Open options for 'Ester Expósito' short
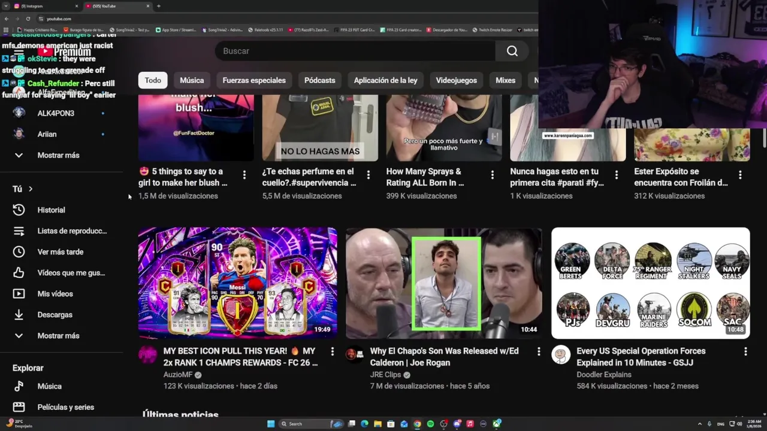767x431 pixels. (x=740, y=175)
